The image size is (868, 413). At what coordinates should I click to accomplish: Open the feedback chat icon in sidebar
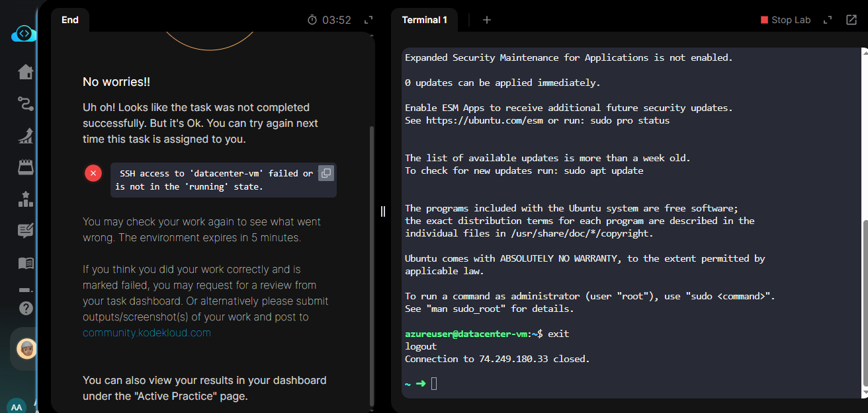pos(26,231)
